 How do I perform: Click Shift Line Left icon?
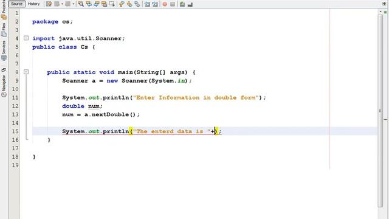point(147,4)
